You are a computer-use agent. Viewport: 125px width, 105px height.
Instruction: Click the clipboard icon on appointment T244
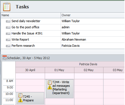coord(50,82)
